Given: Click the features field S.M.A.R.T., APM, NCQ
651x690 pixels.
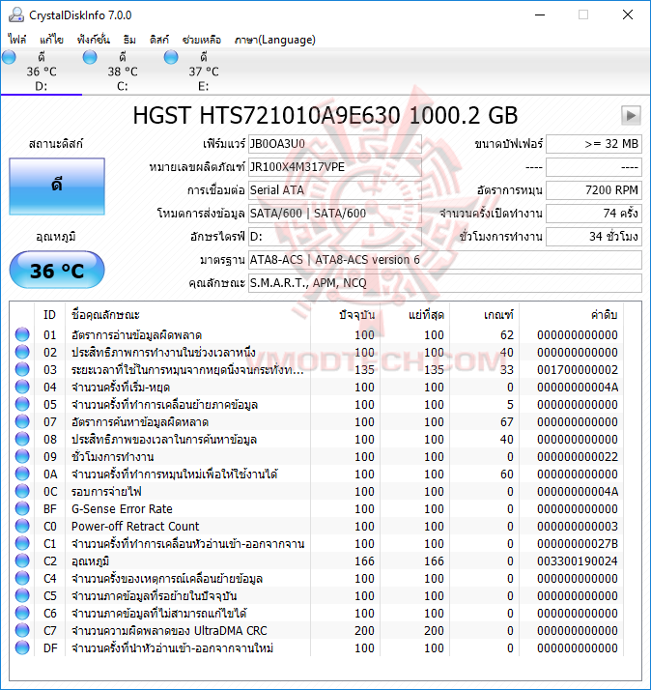Looking at the screenshot, I should click(x=444, y=283).
